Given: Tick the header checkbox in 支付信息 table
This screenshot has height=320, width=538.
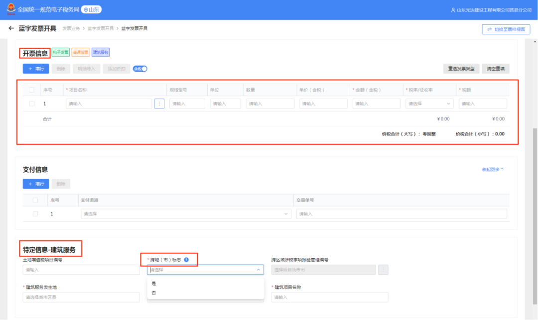Looking at the screenshot, I should point(35,200).
